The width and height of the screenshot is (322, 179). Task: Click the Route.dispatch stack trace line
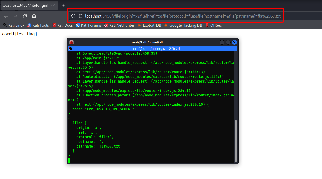point(150,77)
